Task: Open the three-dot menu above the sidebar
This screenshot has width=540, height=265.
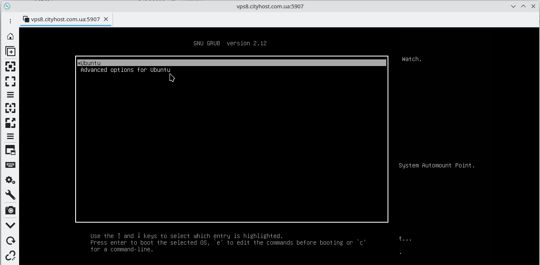Action: pyautogui.click(x=10, y=21)
